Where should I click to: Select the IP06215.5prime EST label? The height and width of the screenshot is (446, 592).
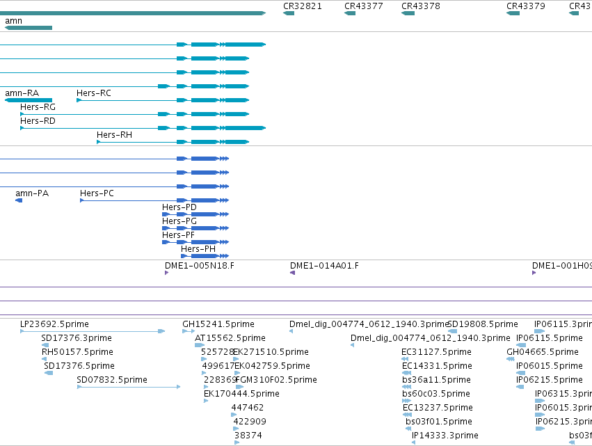(x=550, y=380)
